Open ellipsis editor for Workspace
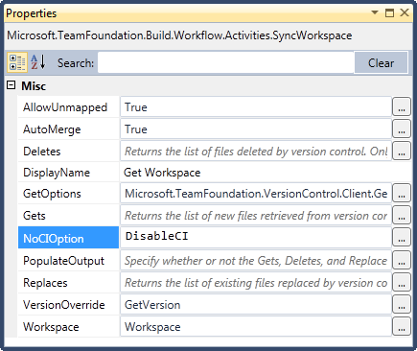The height and width of the screenshot is (351, 417). [x=402, y=326]
